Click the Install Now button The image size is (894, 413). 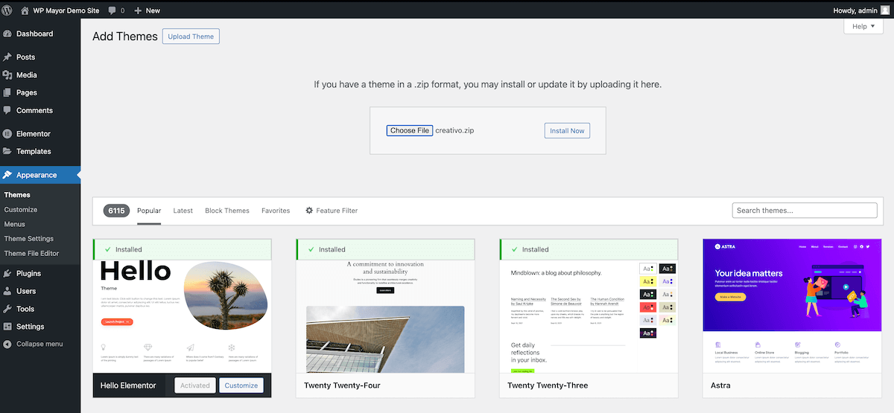[567, 131]
